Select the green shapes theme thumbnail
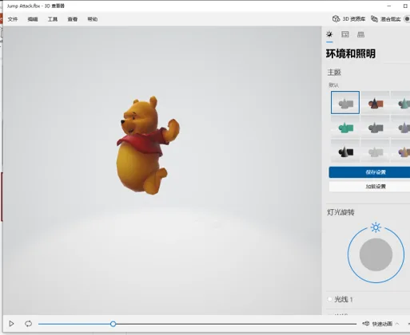This screenshot has width=410, height=335. 345,128
